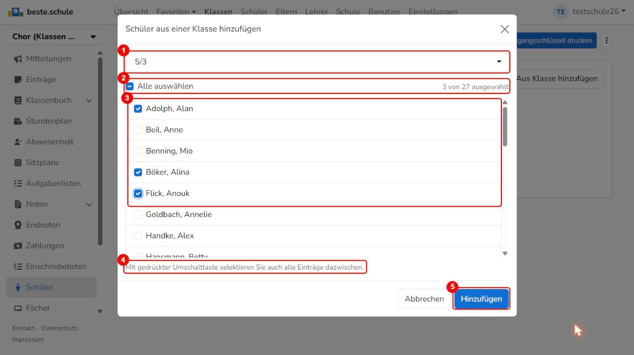Click the Einschreibelisten list icon

coord(18,266)
